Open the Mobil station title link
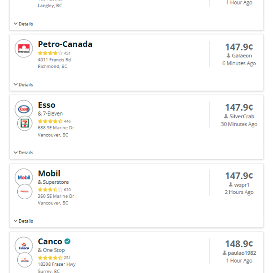This screenshot has width=273, height=273. point(49,173)
